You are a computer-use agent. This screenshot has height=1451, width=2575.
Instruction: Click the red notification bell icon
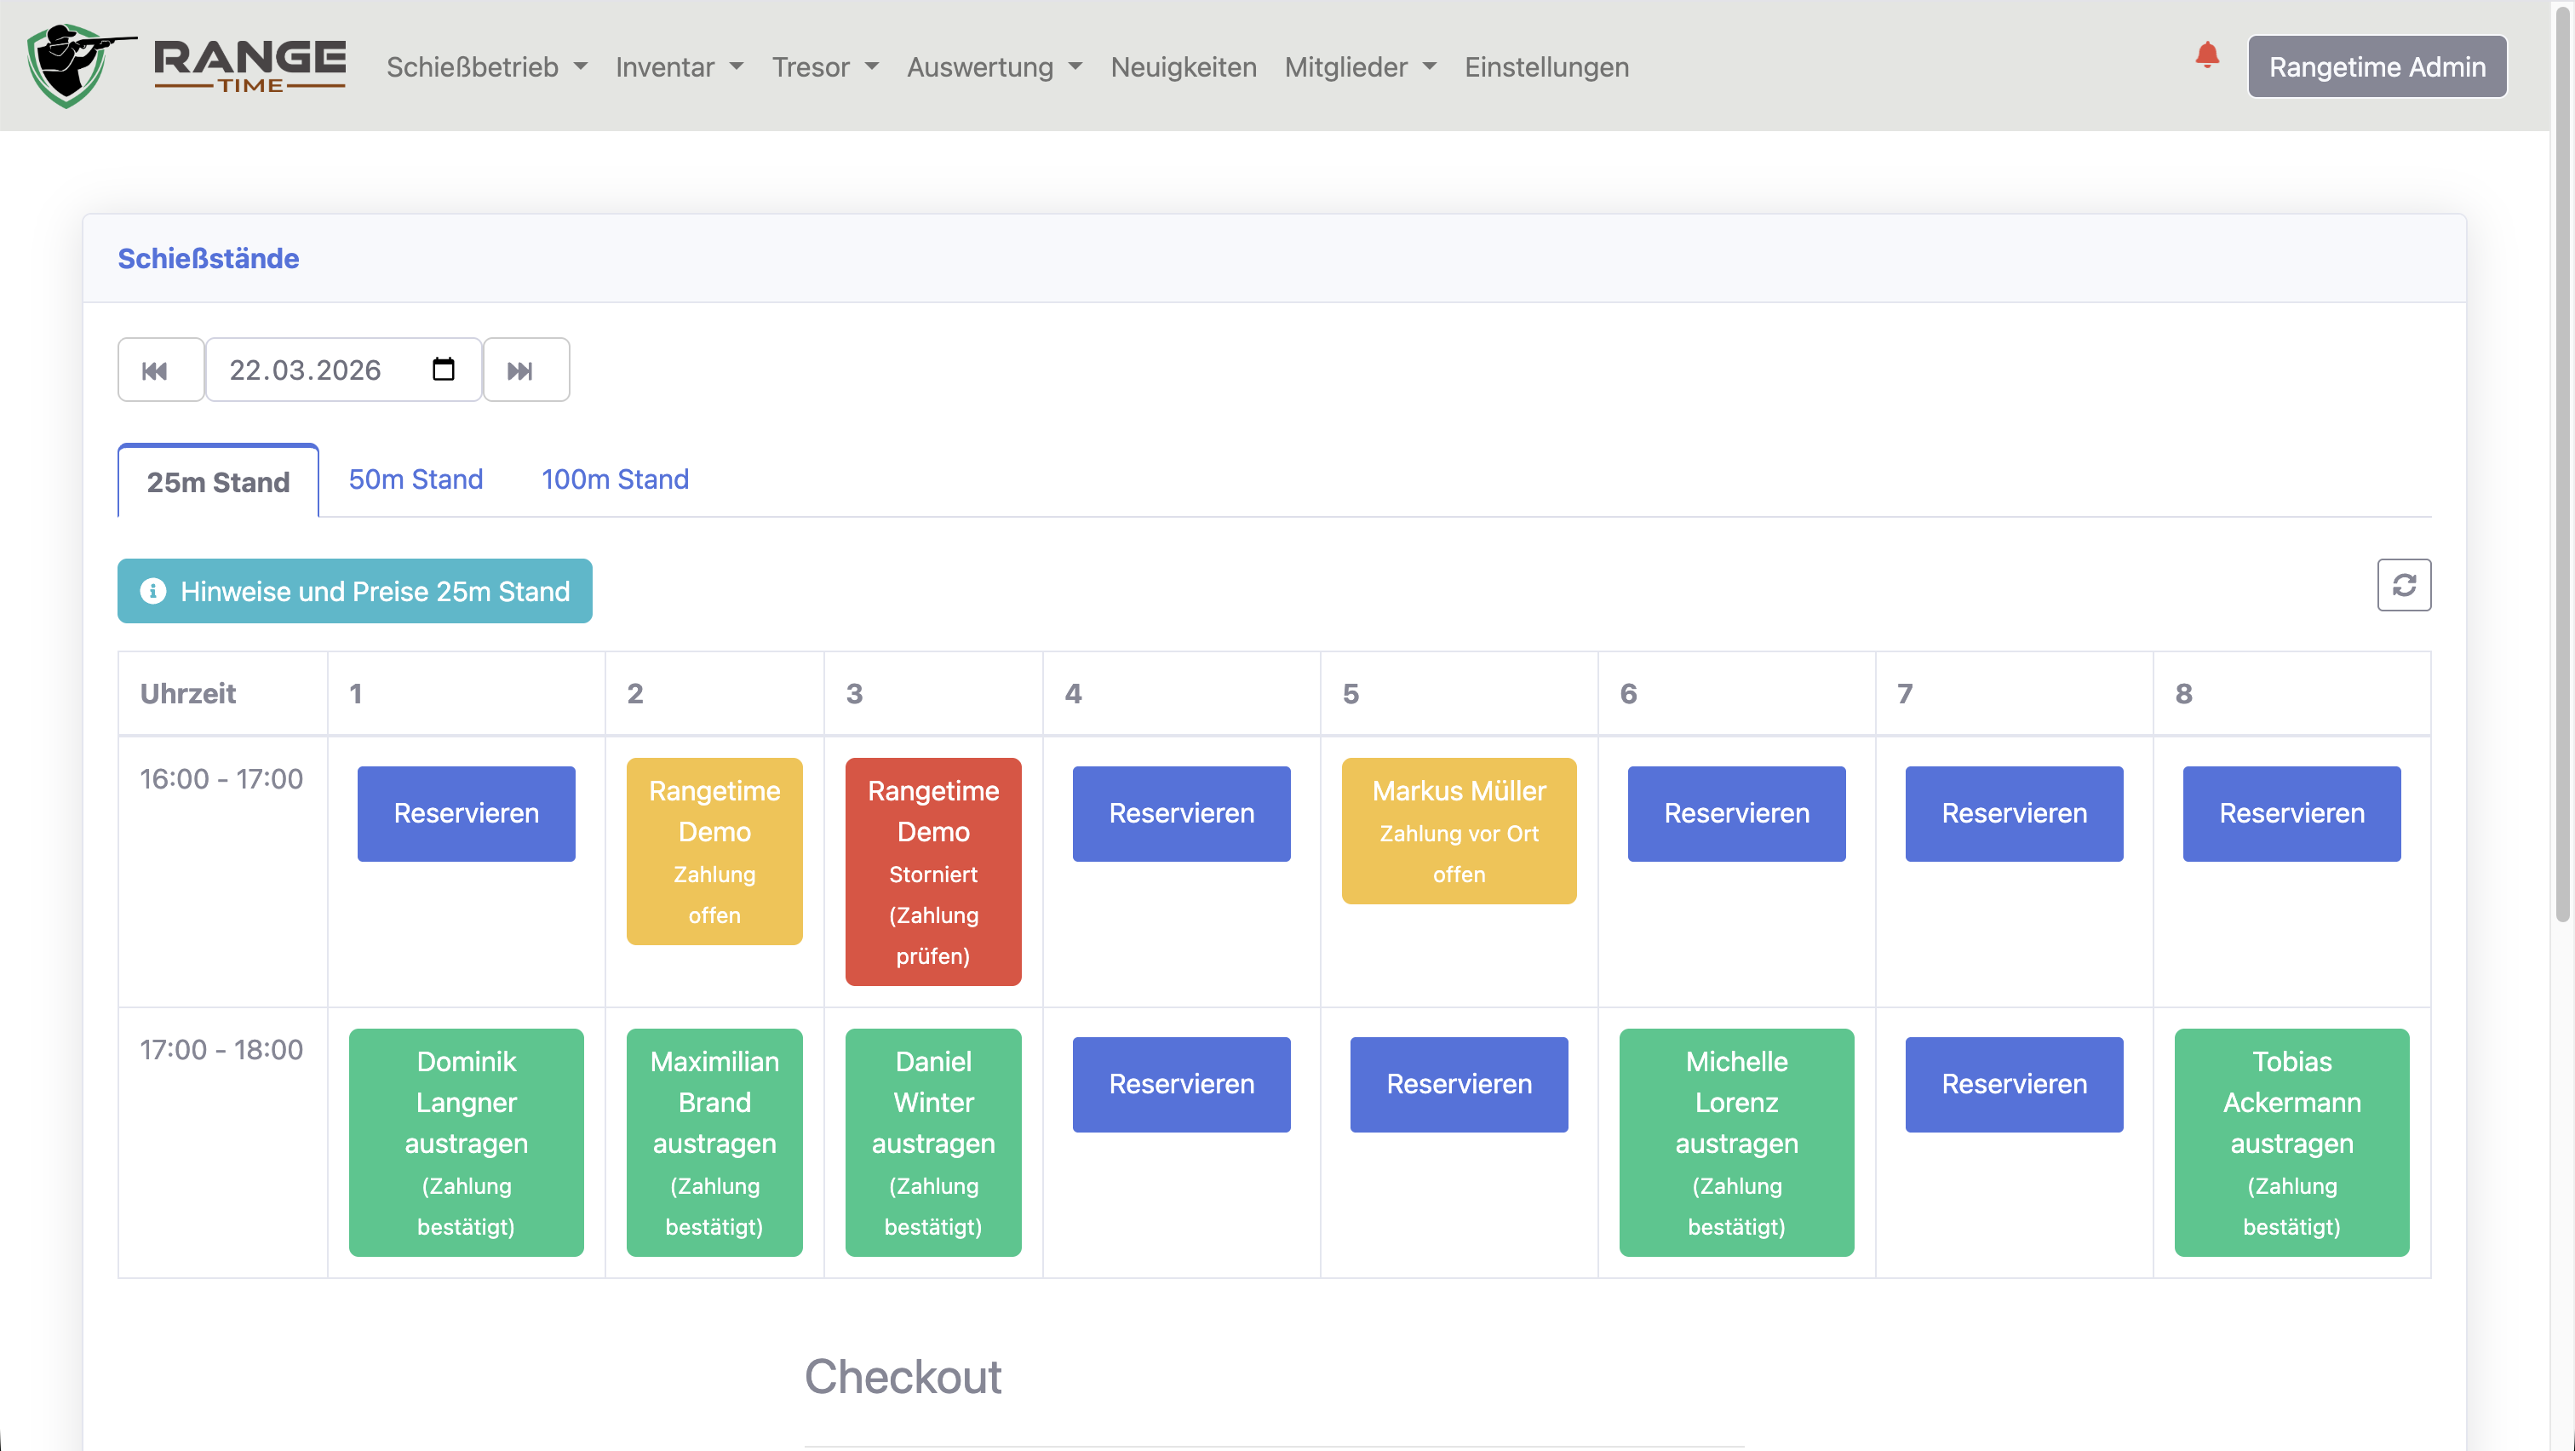pyautogui.click(x=2206, y=55)
